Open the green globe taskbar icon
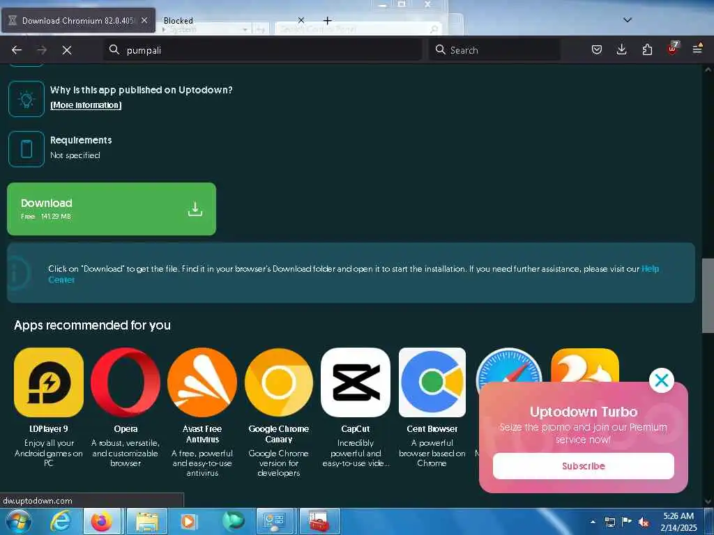Viewport: 714px width, 535px height. 233,521
